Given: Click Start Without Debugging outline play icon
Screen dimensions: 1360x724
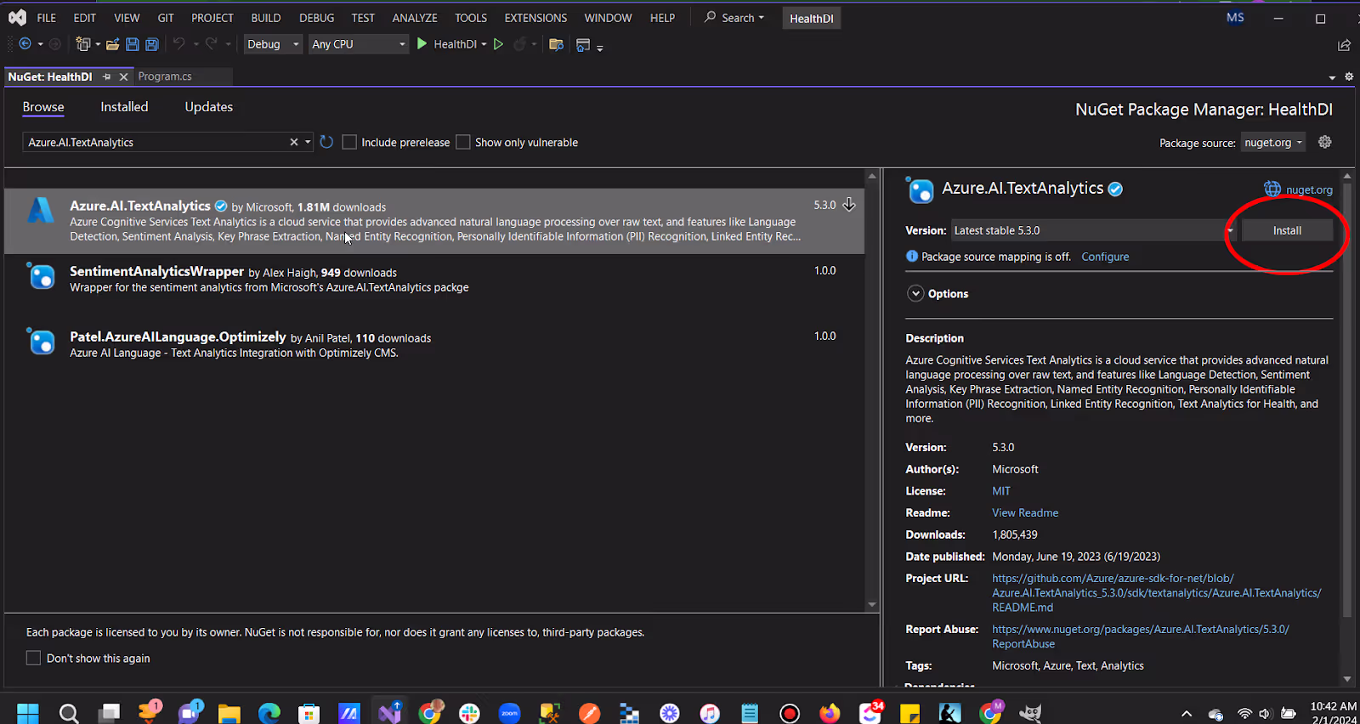Looking at the screenshot, I should (499, 44).
